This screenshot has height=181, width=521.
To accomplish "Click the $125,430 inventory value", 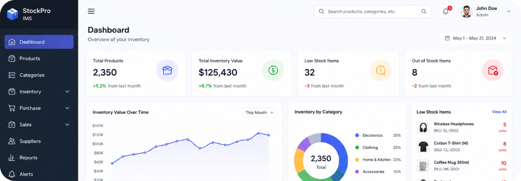I will pos(218,72).
